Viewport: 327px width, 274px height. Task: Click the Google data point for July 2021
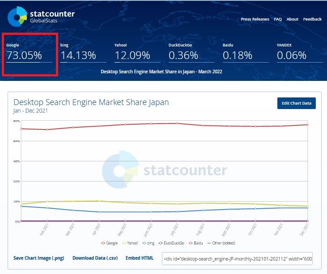pos(178,123)
